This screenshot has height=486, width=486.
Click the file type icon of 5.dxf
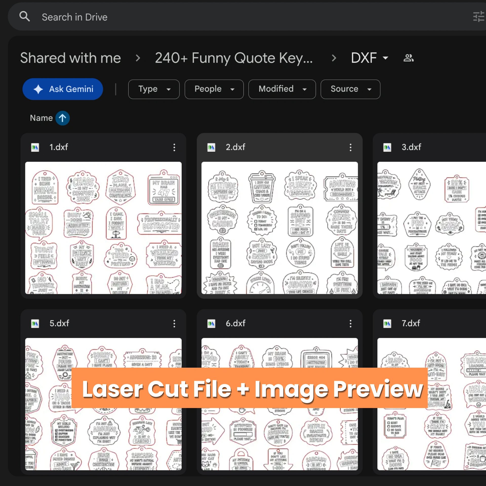tap(35, 323)
